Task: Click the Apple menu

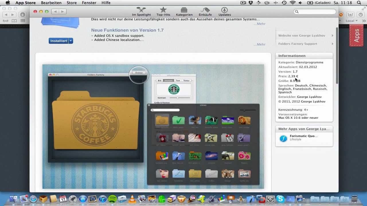Action: point(8,3)
